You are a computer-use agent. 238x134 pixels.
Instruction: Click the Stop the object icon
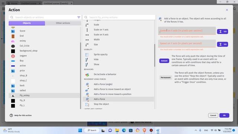click(x=87, y=104)
